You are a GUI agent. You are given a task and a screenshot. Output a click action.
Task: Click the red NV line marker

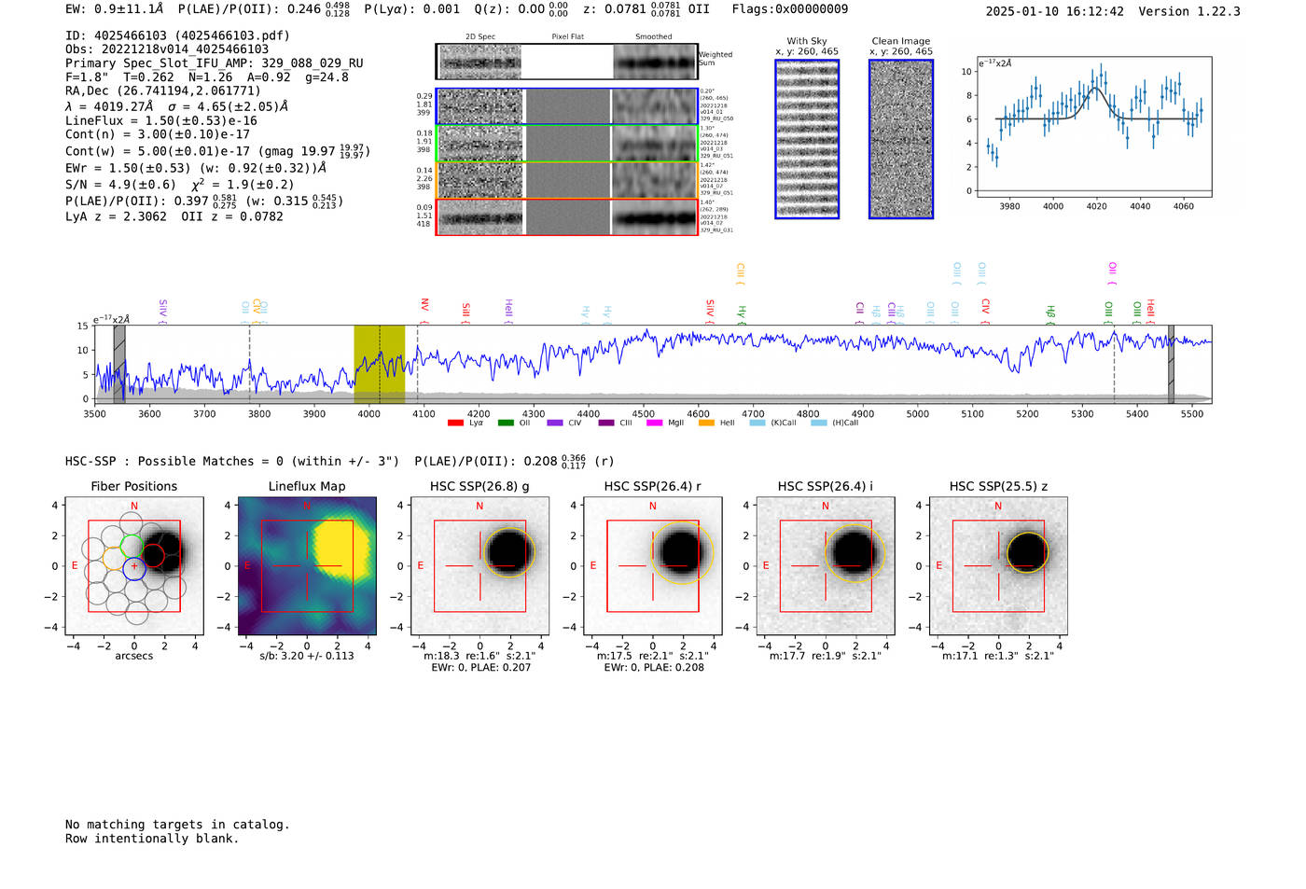pyautogui.click(x=424, y=309)
